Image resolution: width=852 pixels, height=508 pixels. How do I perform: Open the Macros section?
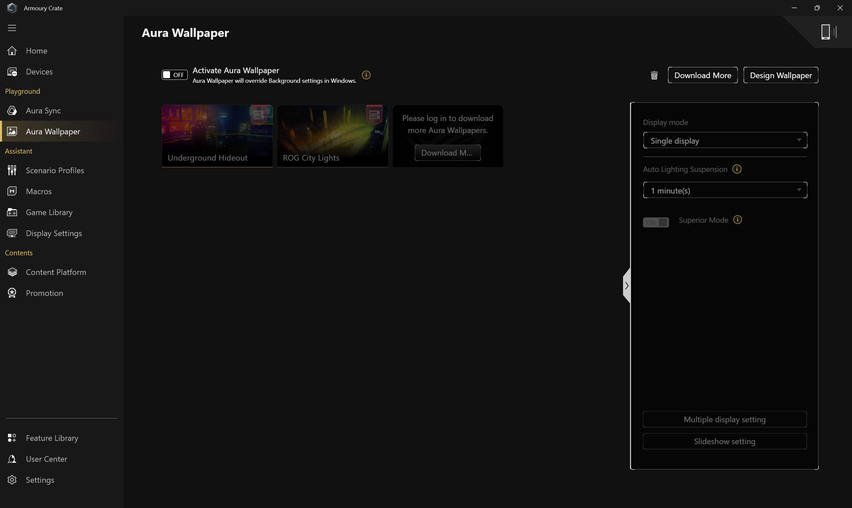point(62,191)
